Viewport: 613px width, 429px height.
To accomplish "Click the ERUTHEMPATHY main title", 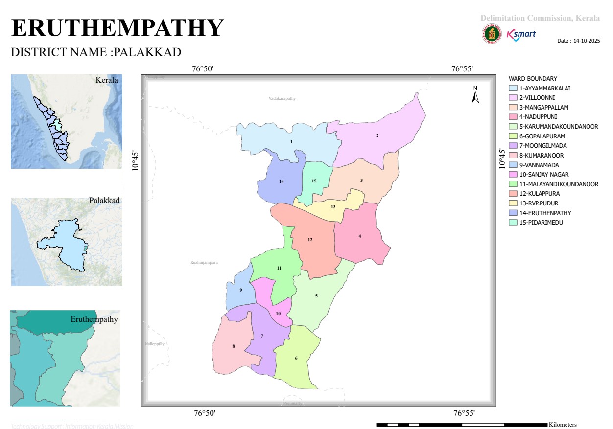I will click(x=118, y=27).
